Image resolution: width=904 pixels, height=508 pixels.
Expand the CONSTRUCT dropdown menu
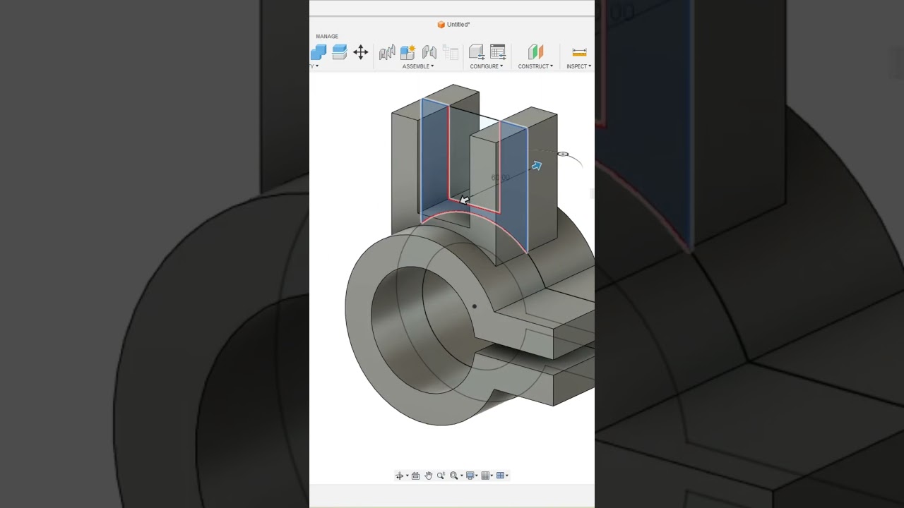pos(535,66)
